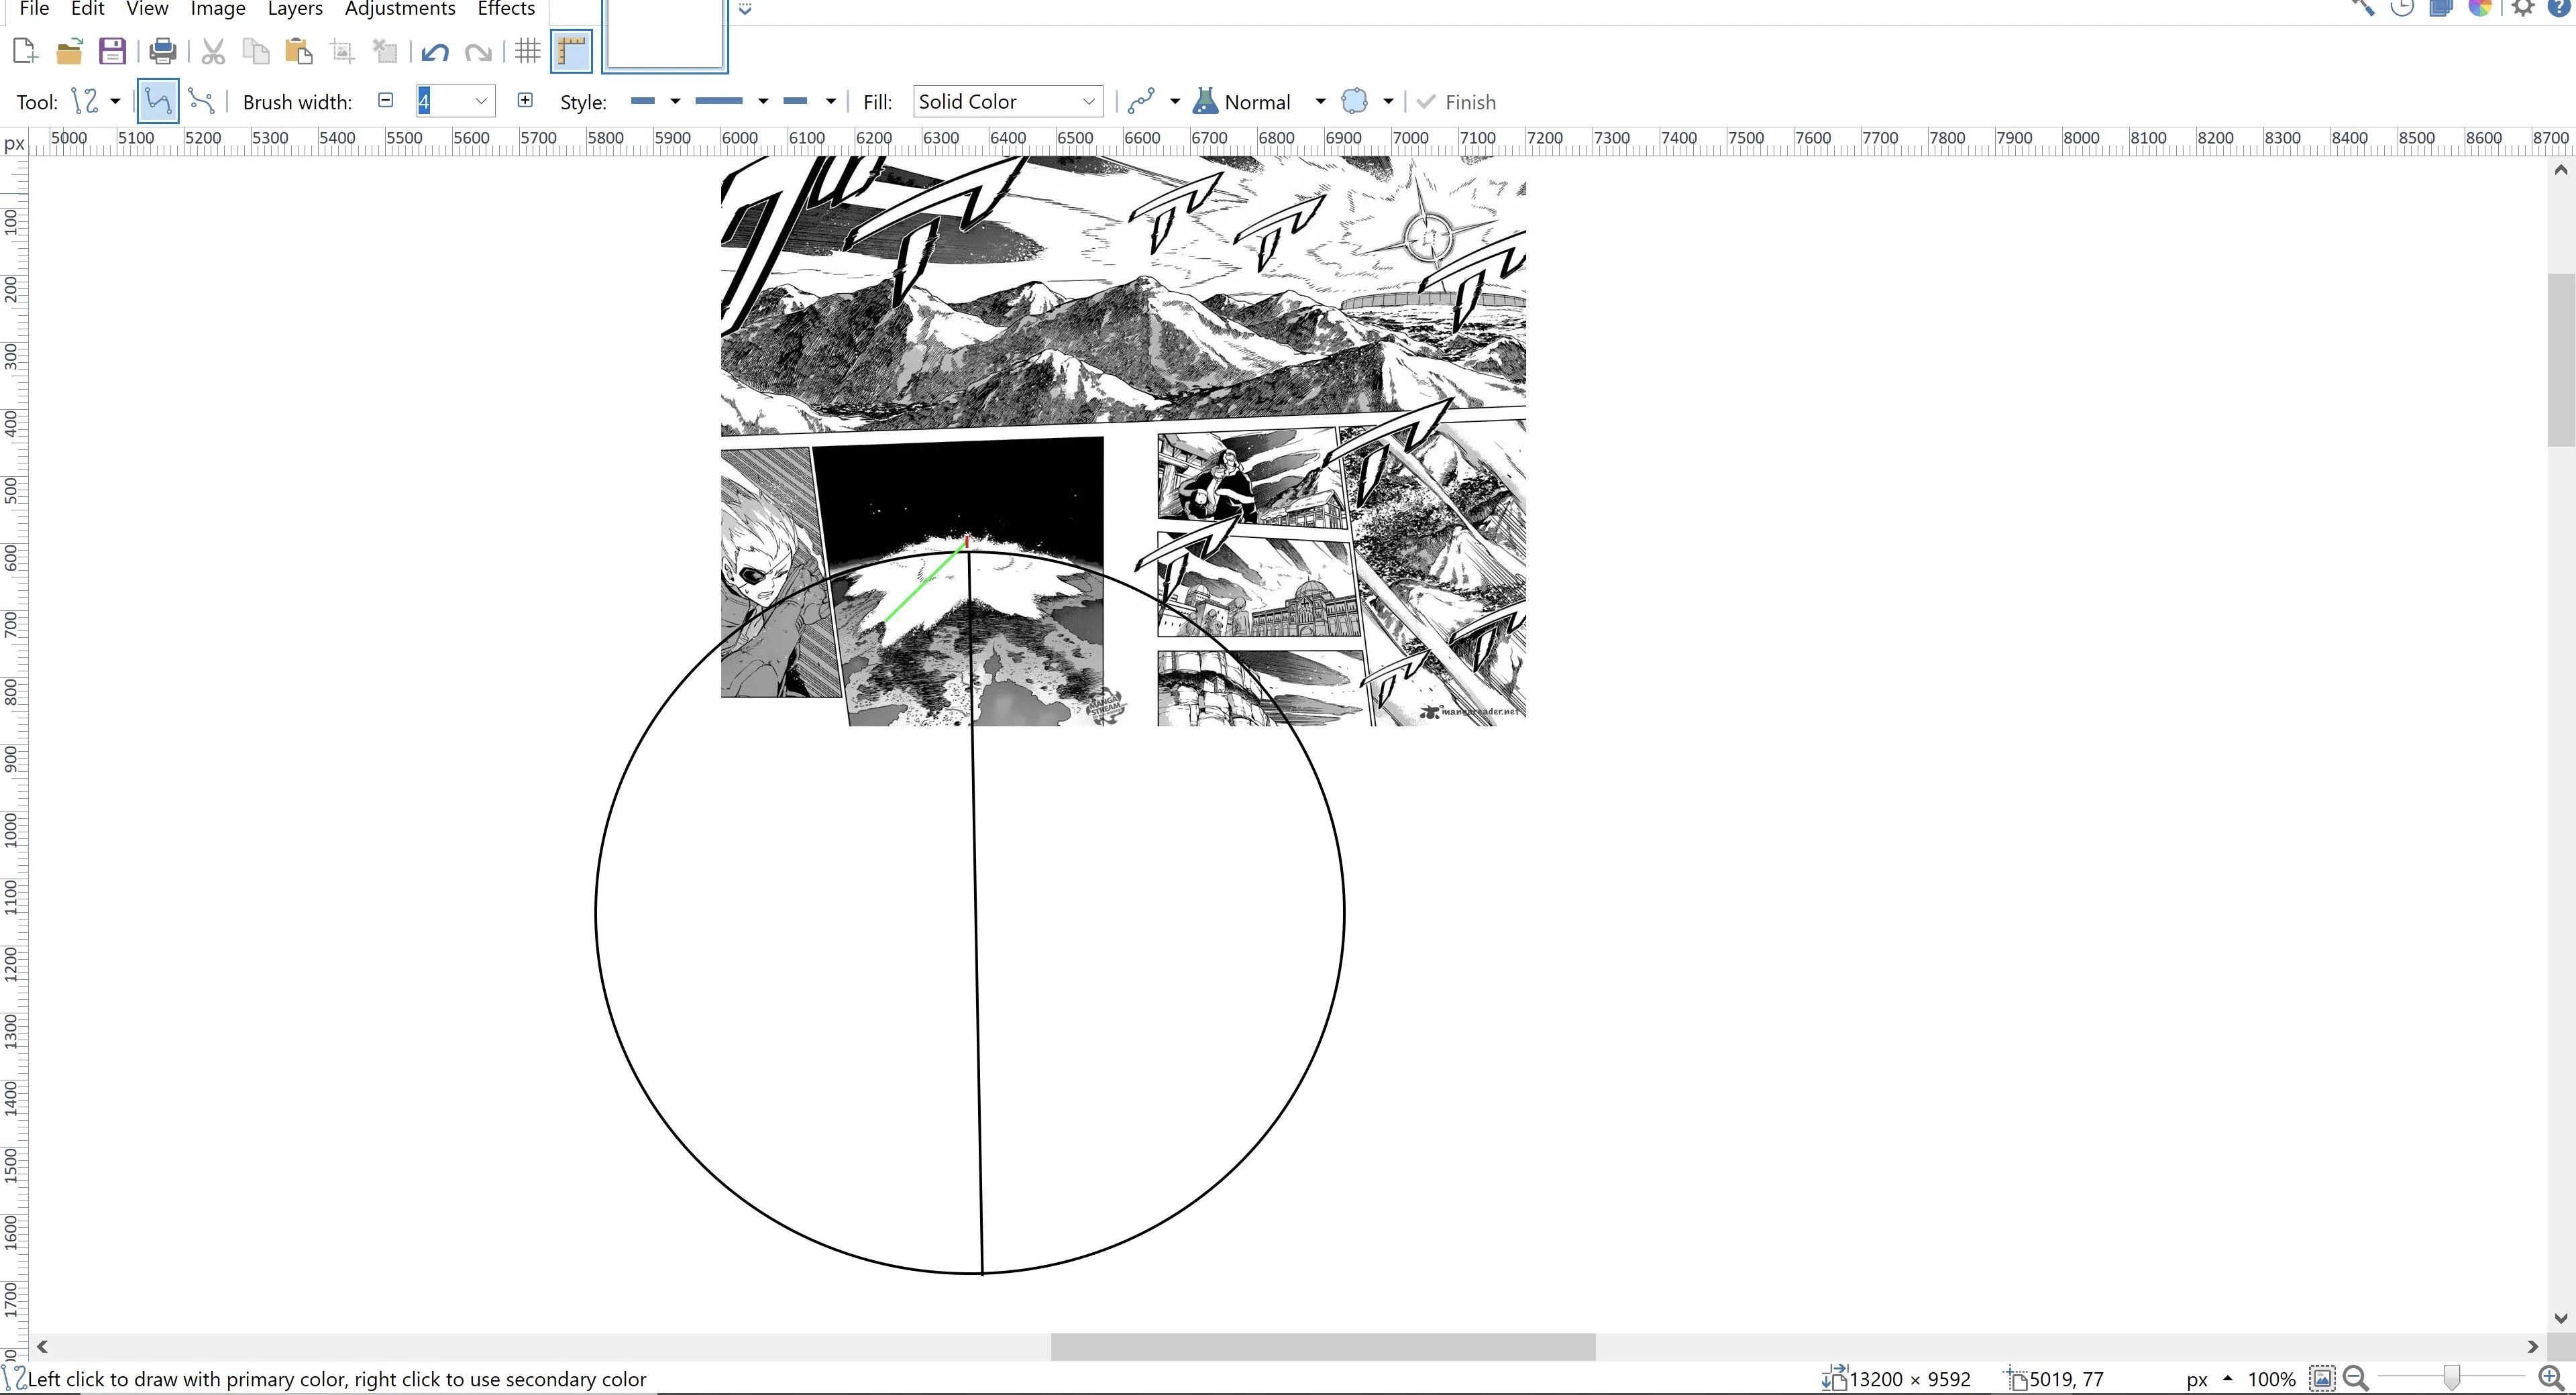Open the Adjustments menu

click(x=399, y=9)
